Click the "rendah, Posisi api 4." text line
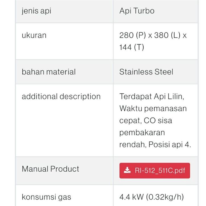206x206 pixels. [155, 145]
